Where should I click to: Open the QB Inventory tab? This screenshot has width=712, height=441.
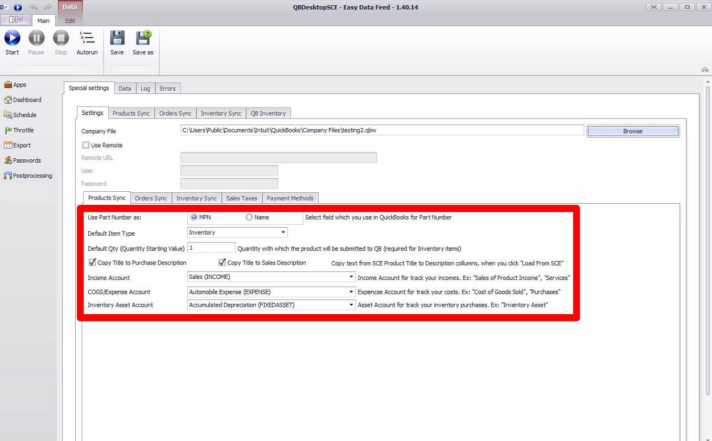pos(268,113)
